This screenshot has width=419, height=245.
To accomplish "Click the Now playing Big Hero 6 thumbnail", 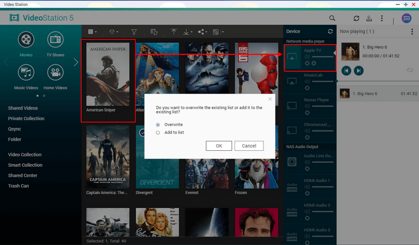I will coord(350,51).
